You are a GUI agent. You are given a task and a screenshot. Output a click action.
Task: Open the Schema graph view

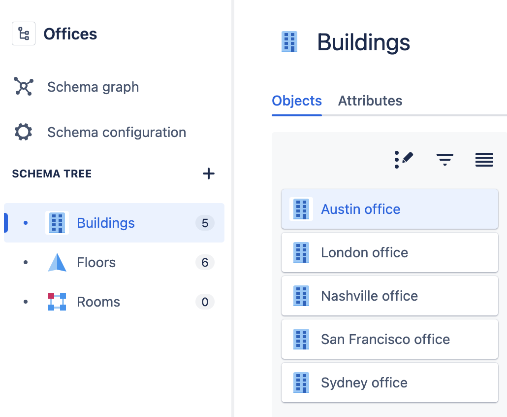pos(93,87)
